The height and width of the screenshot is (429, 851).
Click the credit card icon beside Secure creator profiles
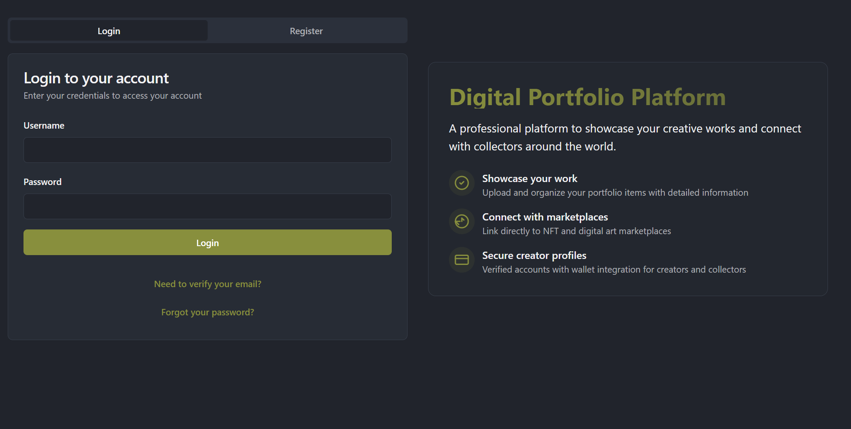[x=462, y=260]
